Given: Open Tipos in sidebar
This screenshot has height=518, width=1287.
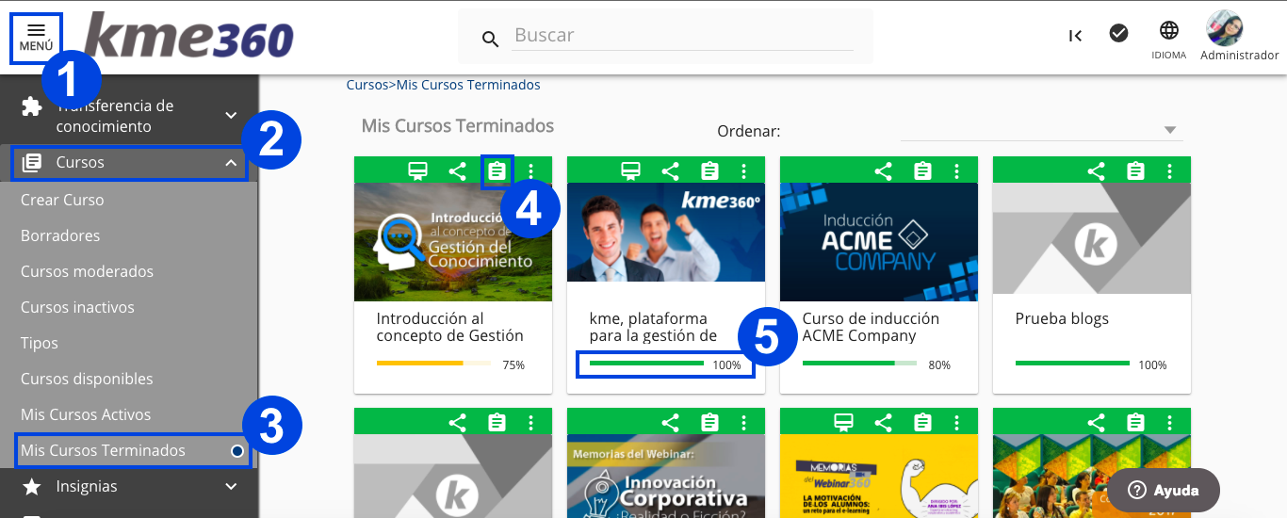Looking at the screenshot, I should coord(40,343).
